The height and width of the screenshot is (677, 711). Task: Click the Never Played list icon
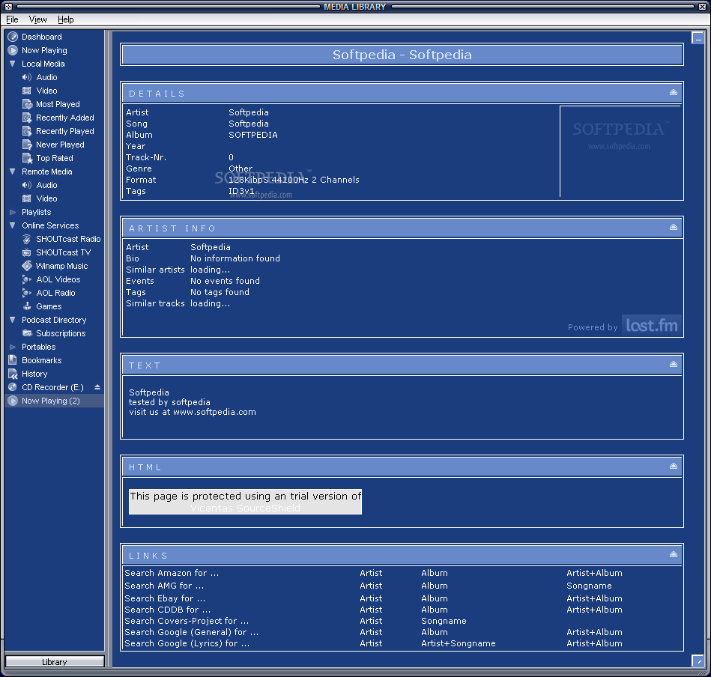[x=27, y=145]
